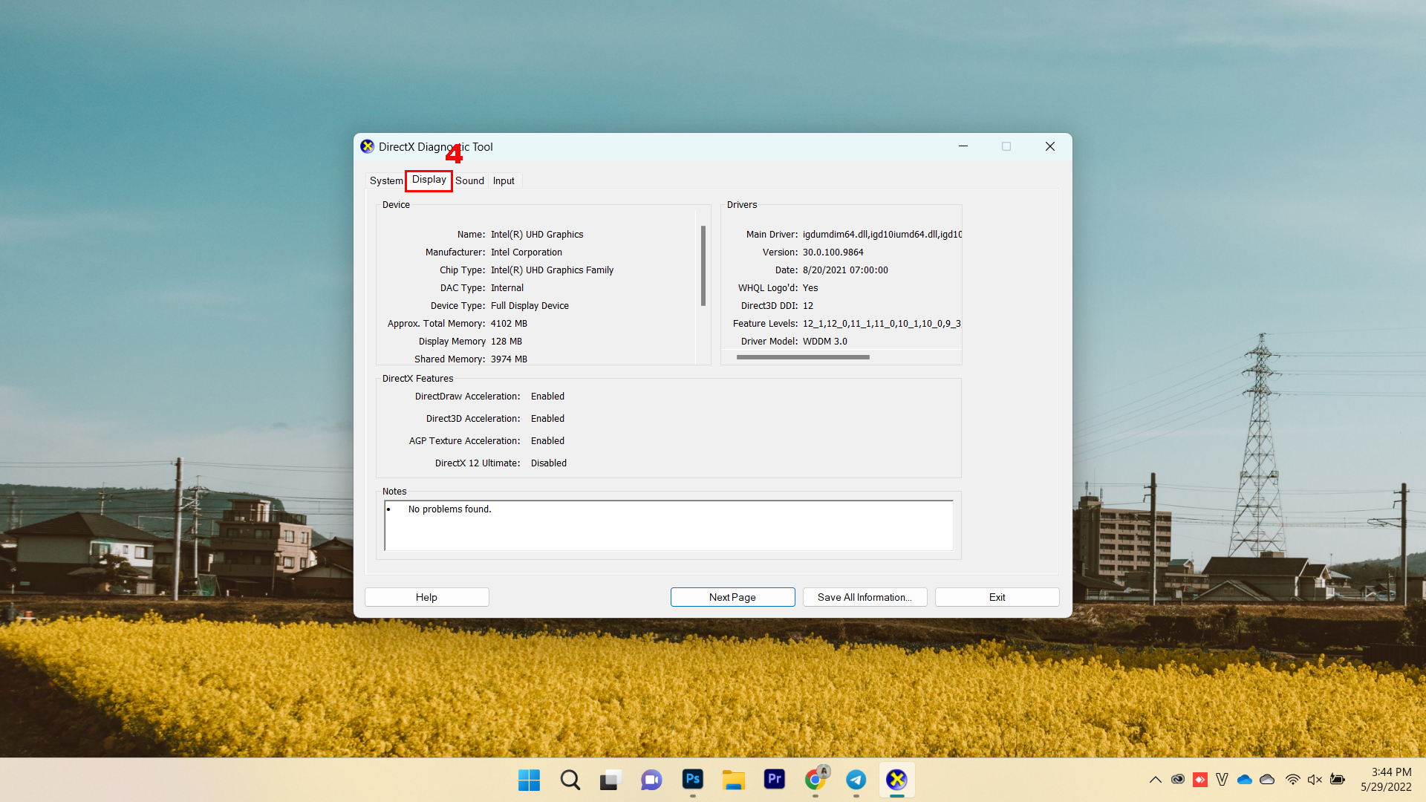Click the device name Intel(R) UHD Graphics
The width and height of the screenshot is (1426, 802).
tap(537, 235)
